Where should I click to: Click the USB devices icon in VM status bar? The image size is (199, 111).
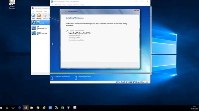click(x=127, y=82)
